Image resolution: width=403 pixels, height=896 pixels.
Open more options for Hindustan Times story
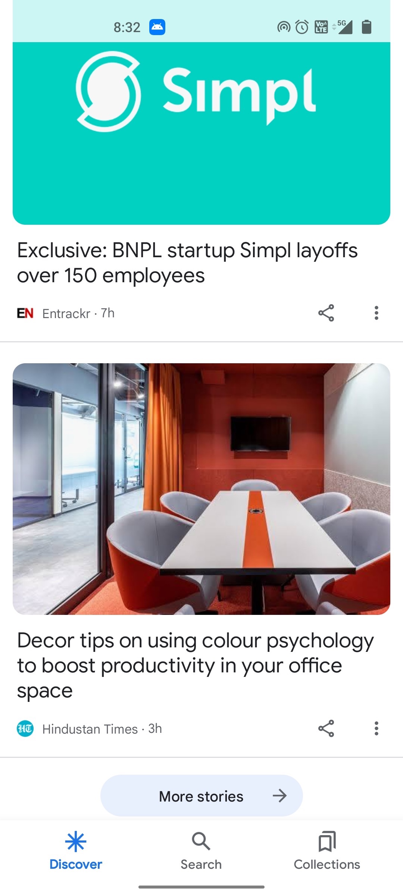tap(376, 728)
